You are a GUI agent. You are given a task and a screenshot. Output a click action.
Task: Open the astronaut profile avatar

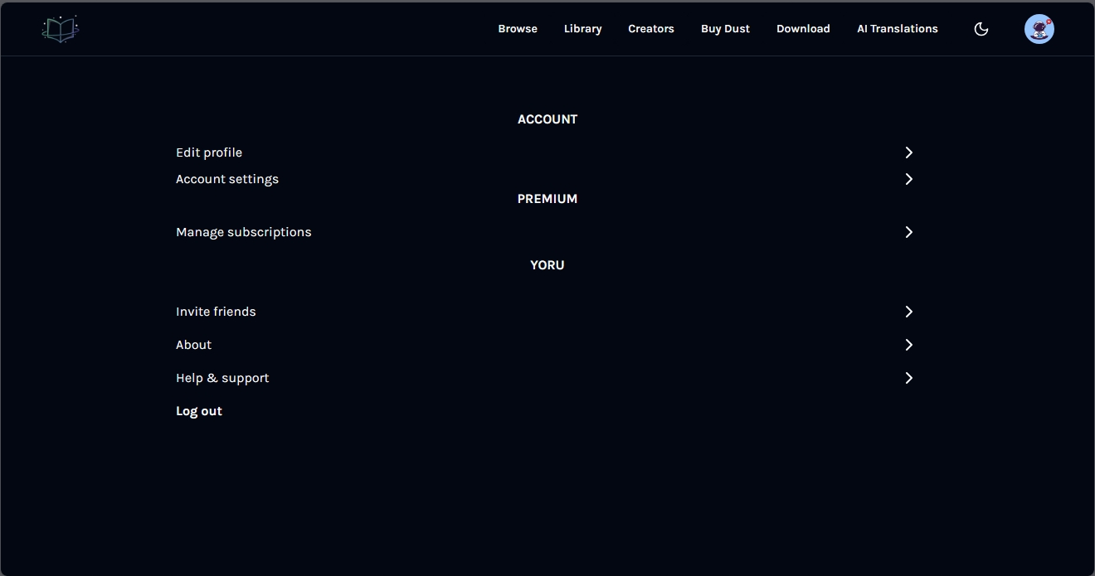(x=1039, y=29)
